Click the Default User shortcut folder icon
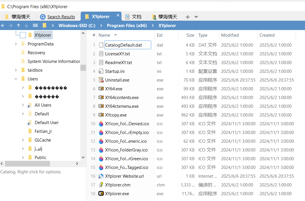305x201 pixels. tap(29, 123)
